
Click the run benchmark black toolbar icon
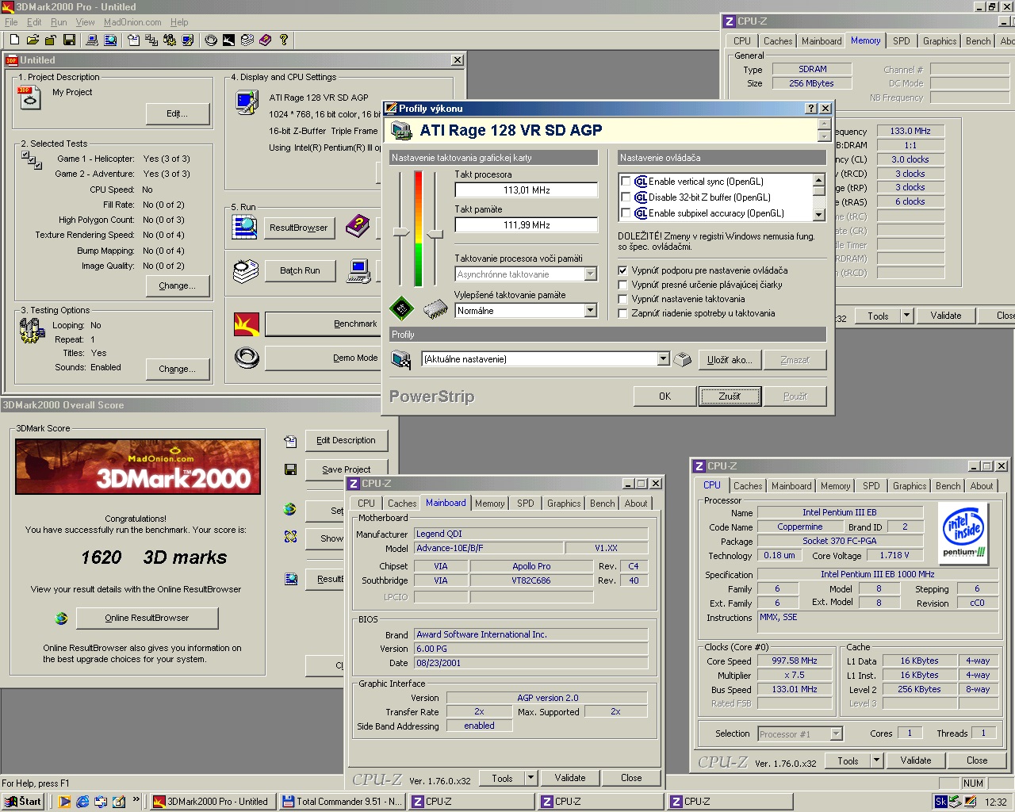pyautogui.click(x=228, y=40)
